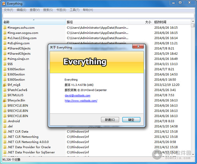Click folder icon of #s1.hao123img.com
The width and height of the screenshot is (197, 164).
tap(5, 38)
